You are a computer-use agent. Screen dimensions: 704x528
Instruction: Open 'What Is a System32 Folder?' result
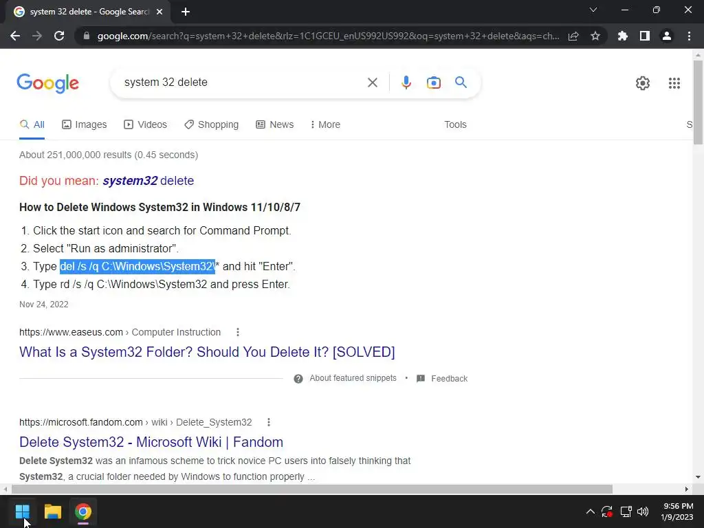tap(207, 352)
